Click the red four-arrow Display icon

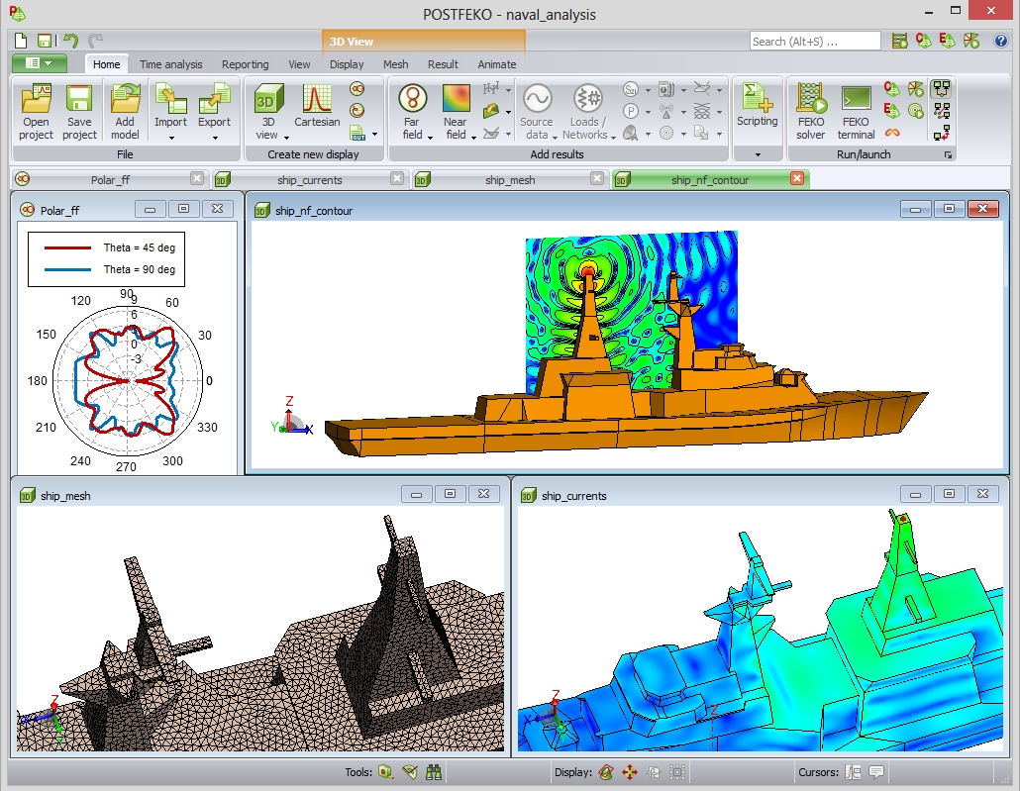tap(630, 772)
